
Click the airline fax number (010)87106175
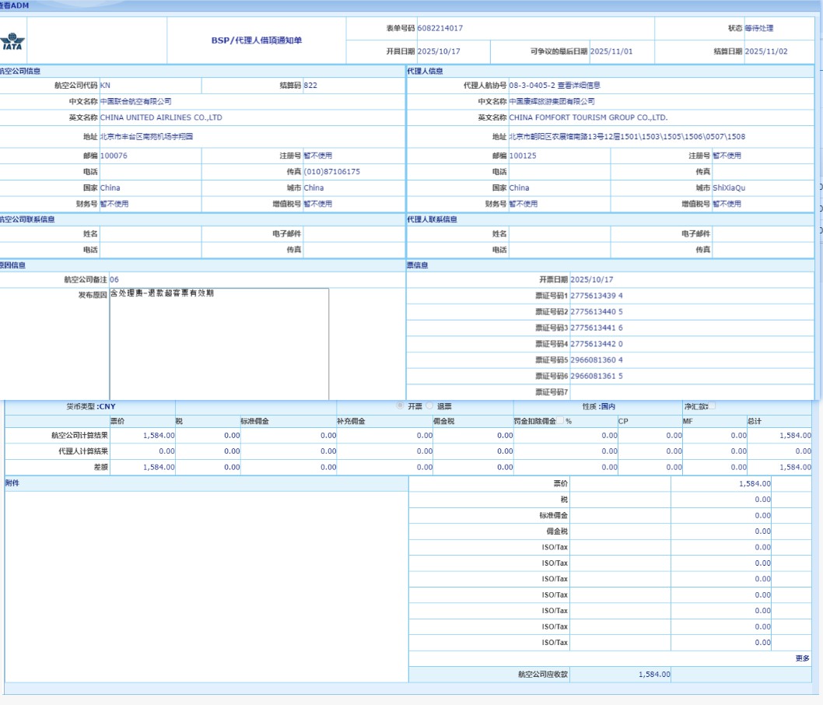(331, 172)
